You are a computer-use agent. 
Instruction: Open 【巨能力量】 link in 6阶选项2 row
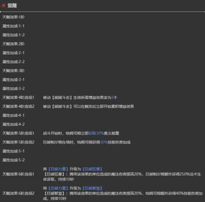pos(58,188)
